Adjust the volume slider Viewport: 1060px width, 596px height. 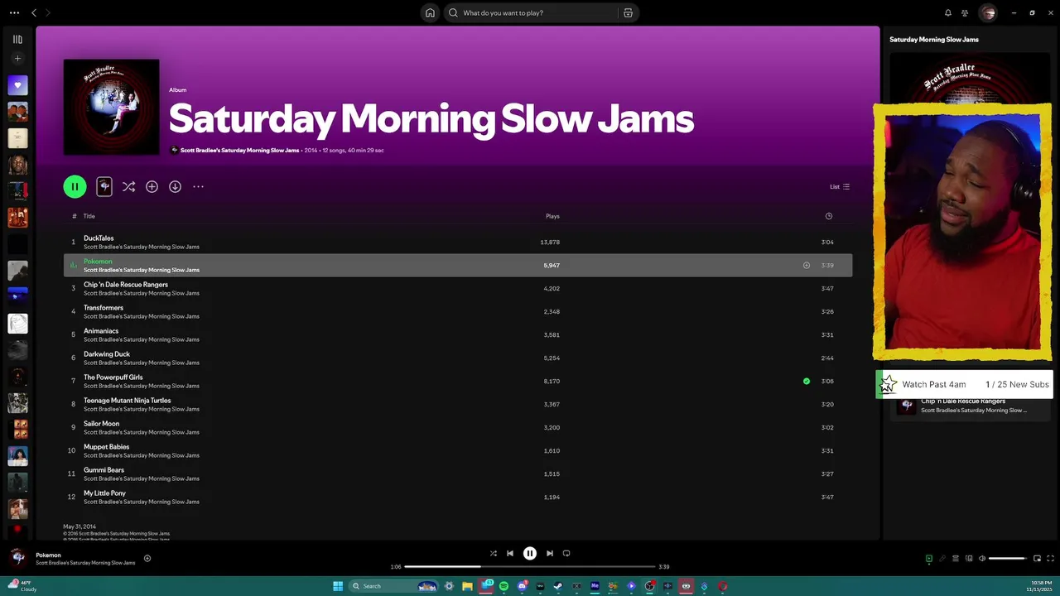[x=1008, y=559]
